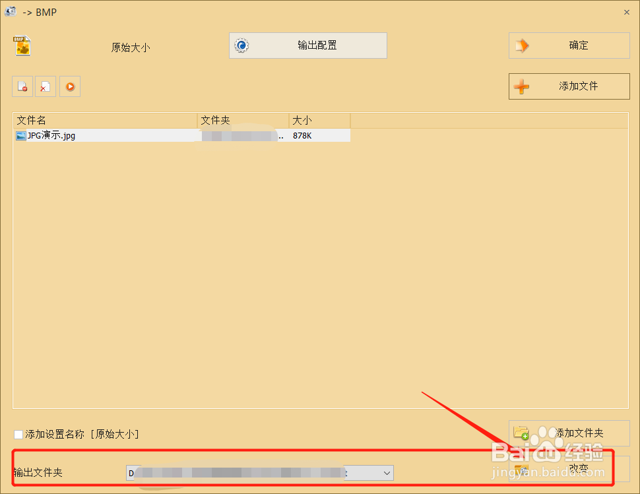Click the gear icon on the 输出配置 button

click(241, 46)
